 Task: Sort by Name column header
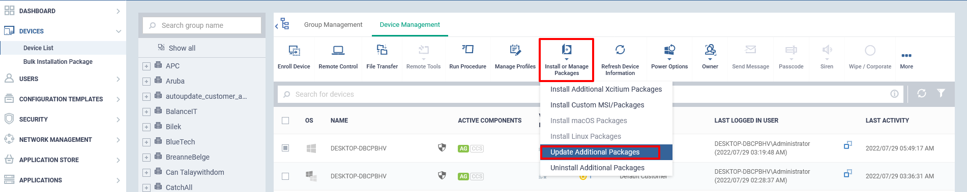(339, 121)
